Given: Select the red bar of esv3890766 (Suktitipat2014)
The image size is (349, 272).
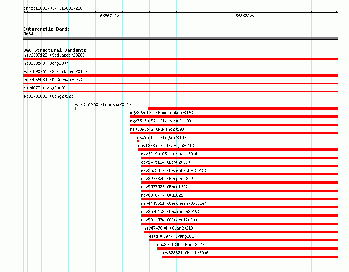Looking at the screenshot, I should (x=180, y=75).
